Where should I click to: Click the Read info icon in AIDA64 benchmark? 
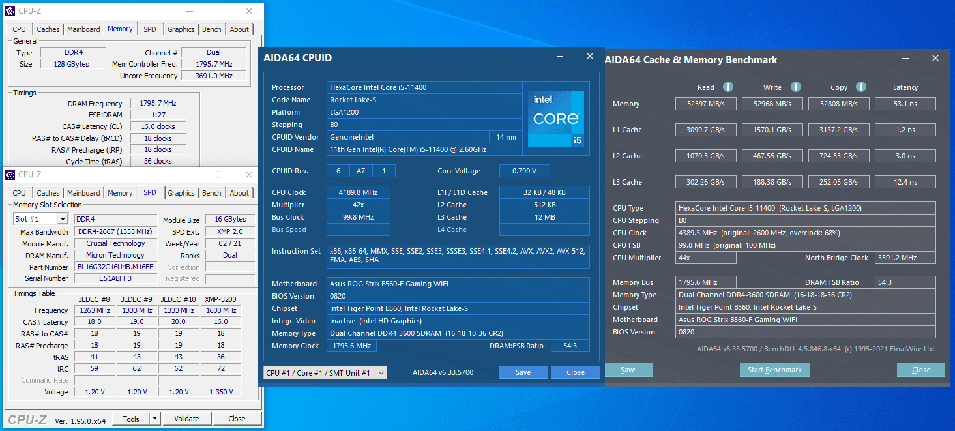click(728, 87)
